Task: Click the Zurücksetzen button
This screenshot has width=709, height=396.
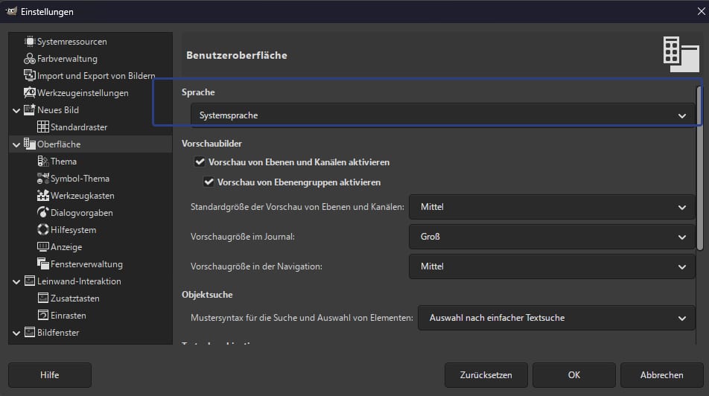Action: (x=486, y=375)
